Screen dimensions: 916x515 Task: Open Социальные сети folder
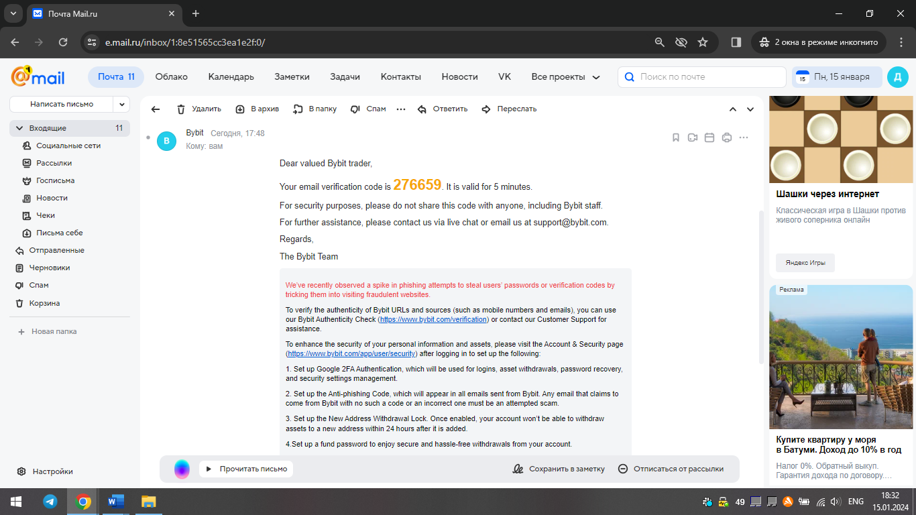click(70, 146)
